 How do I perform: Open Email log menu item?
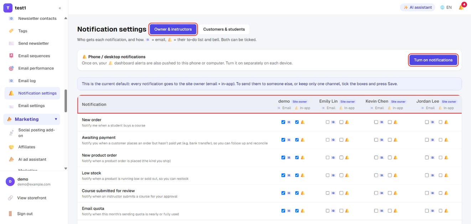tap(32, 81)
